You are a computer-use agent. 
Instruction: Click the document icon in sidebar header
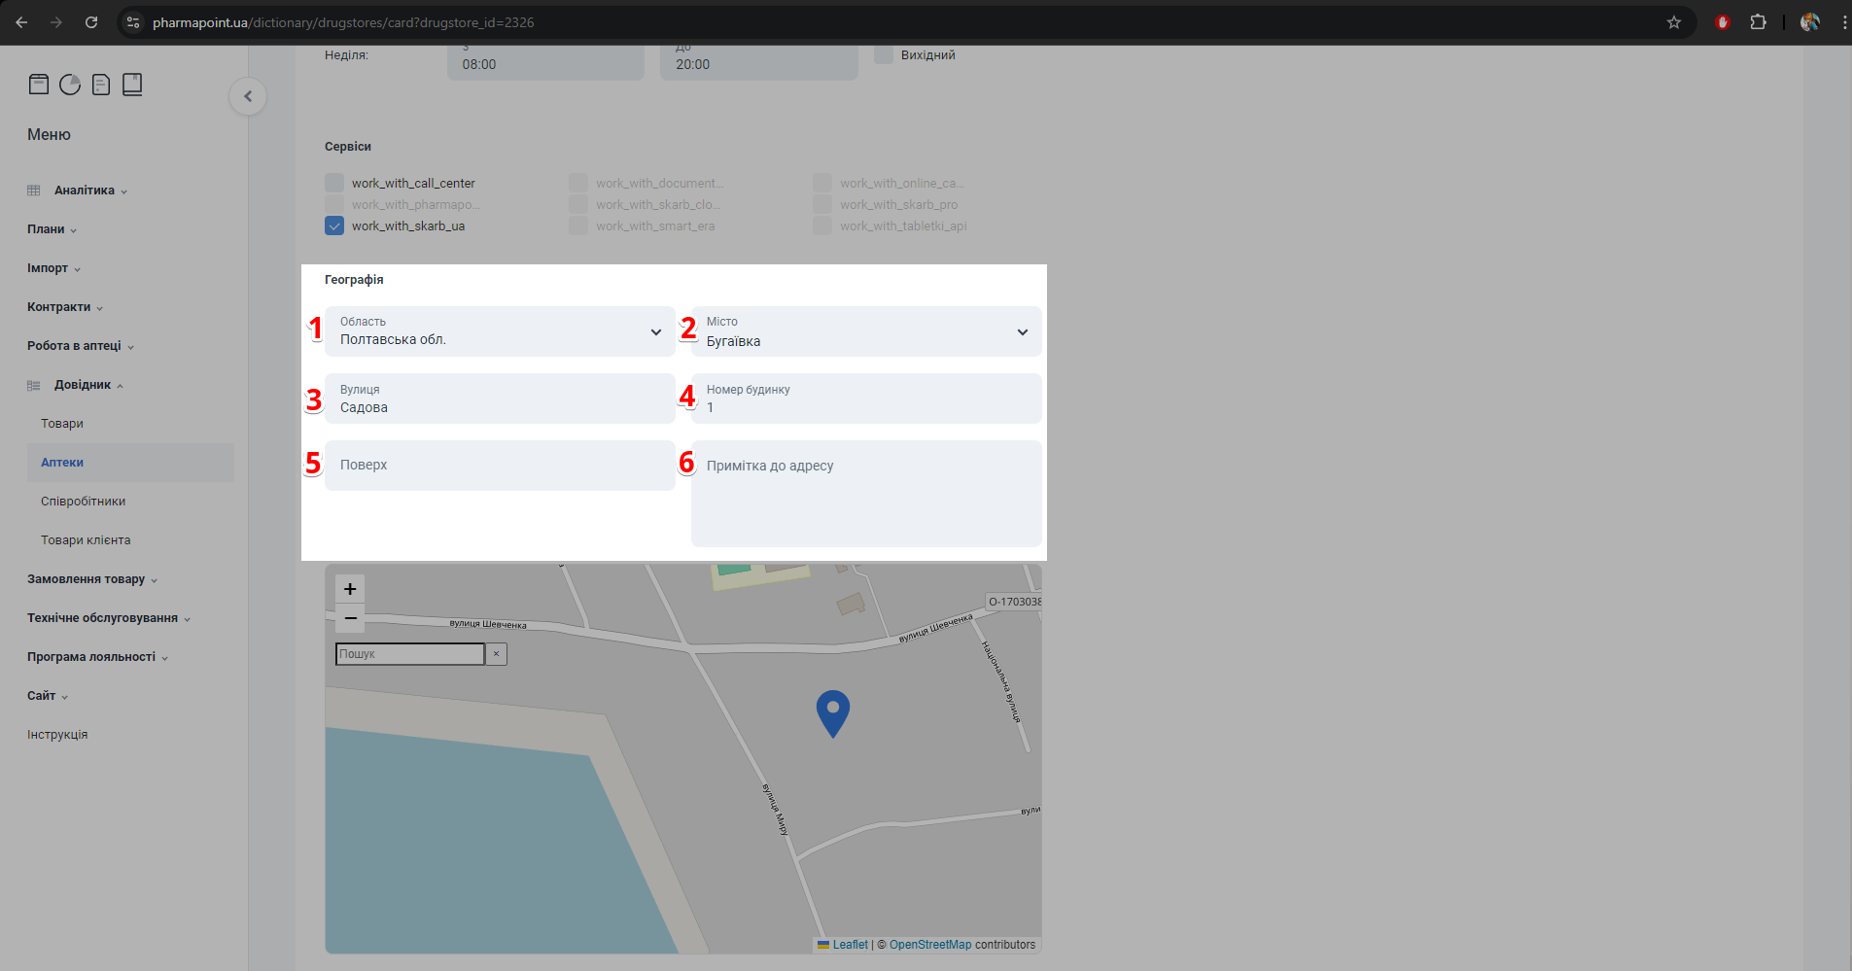pyautogui.click(x=101, y=85)
